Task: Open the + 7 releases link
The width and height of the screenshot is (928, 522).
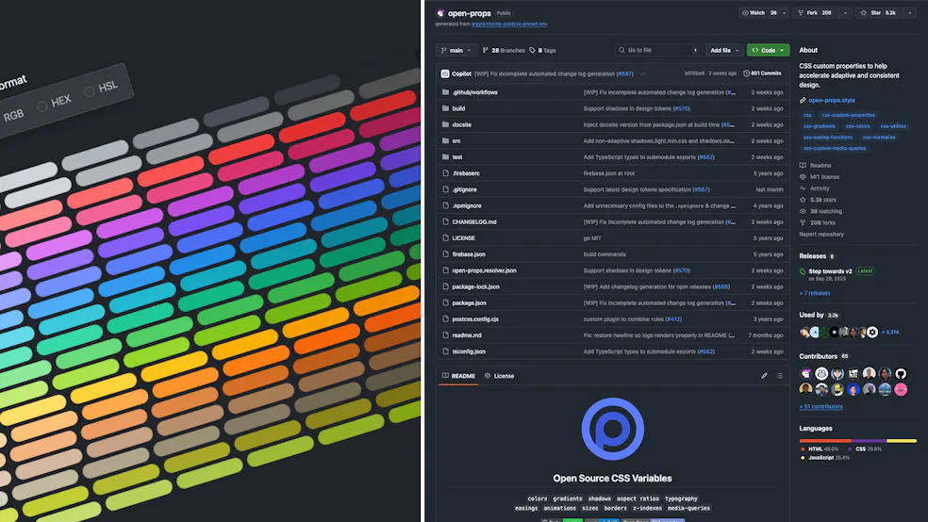Action: [815, 293]
